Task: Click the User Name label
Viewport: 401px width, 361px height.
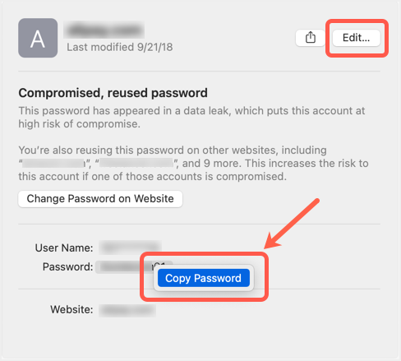Action: point(64,248)
